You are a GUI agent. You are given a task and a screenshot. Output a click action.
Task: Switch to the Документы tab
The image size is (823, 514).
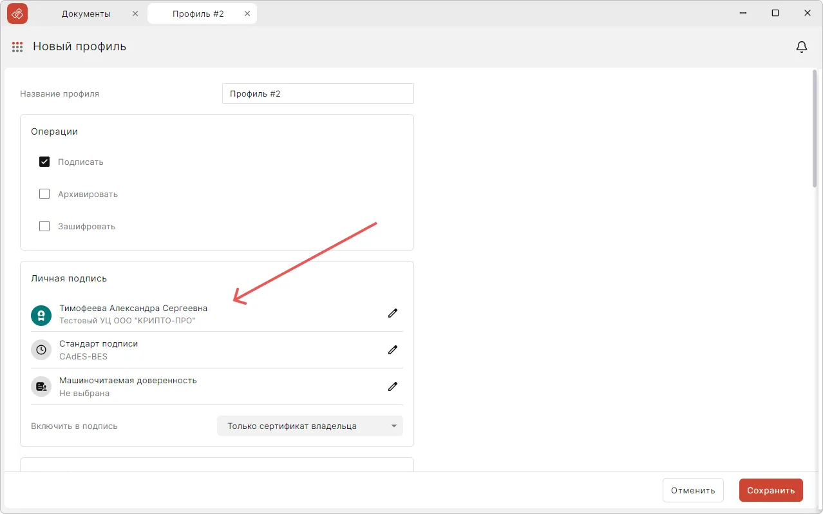pos(86,14)
